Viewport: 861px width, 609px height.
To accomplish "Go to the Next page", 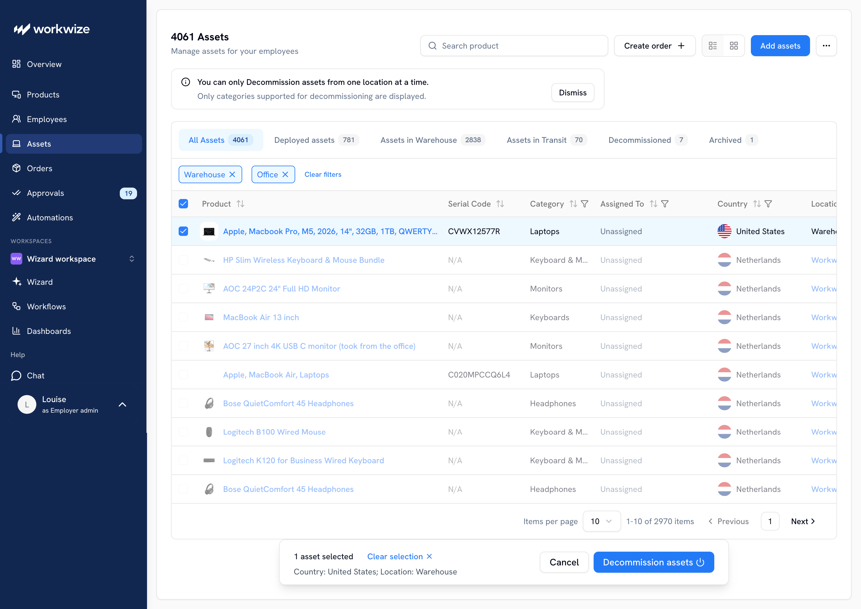I will point(803,521).
